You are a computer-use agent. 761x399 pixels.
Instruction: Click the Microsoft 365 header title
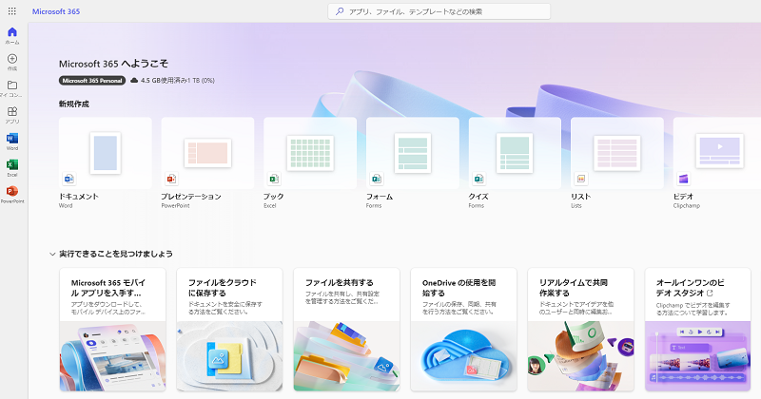(x=56, y=11)
